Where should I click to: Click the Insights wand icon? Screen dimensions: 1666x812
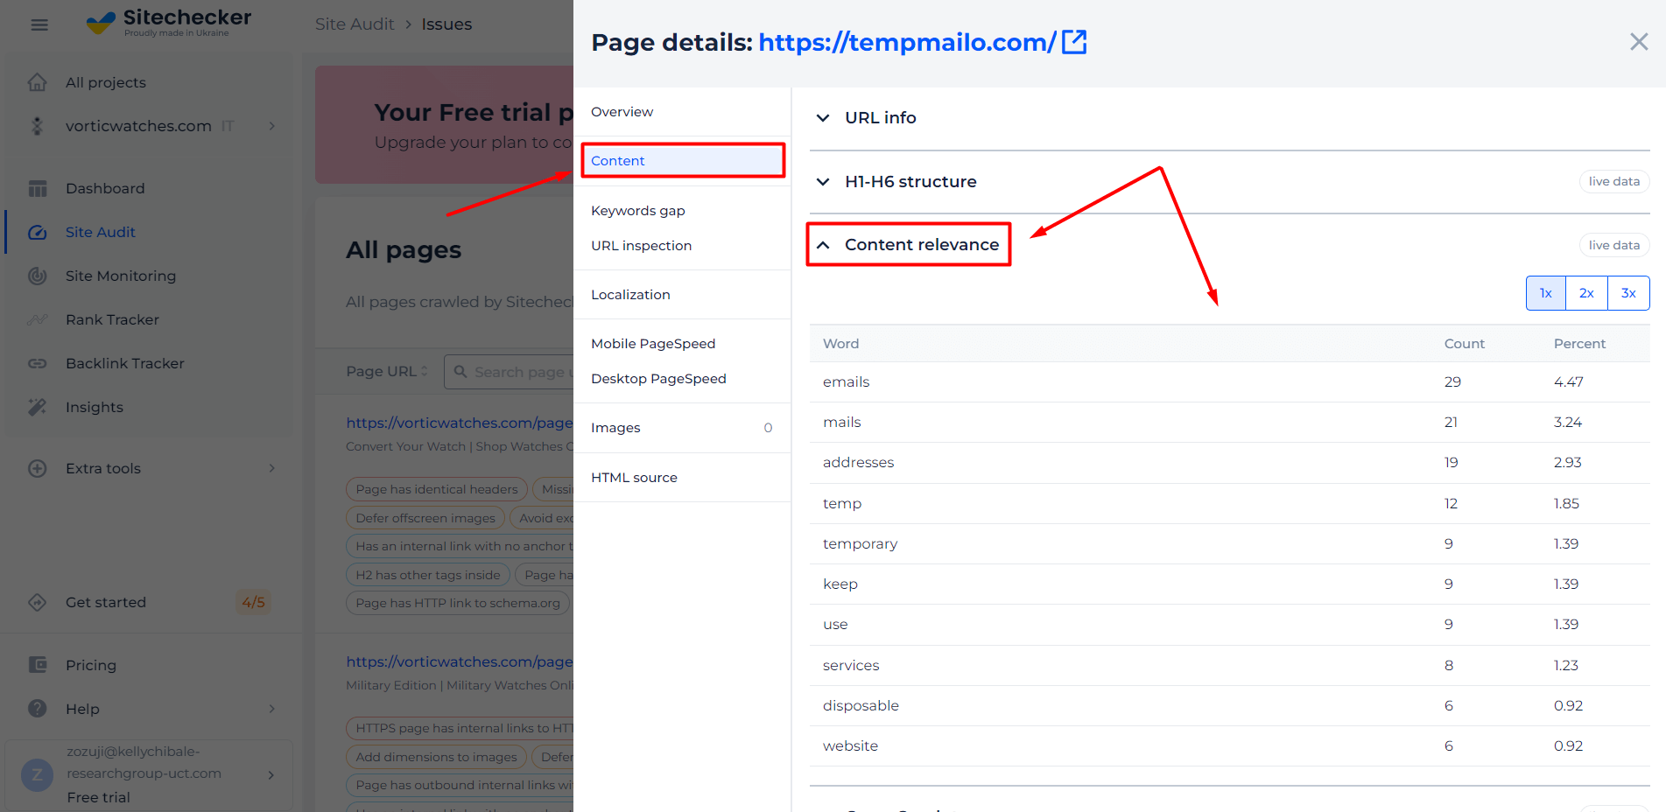click(x=38, y=407)
